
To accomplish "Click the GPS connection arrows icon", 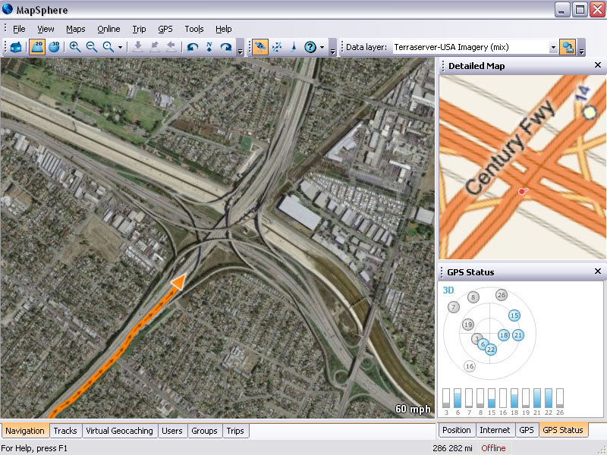I will tap(277, 47).
